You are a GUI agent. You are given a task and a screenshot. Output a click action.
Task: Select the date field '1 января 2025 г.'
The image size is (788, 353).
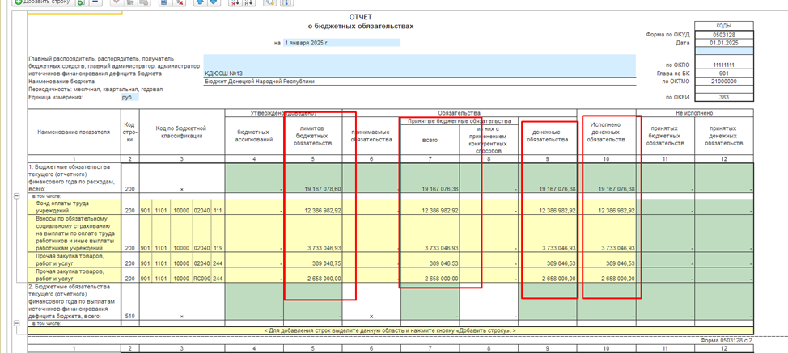[x=341, y=43]
